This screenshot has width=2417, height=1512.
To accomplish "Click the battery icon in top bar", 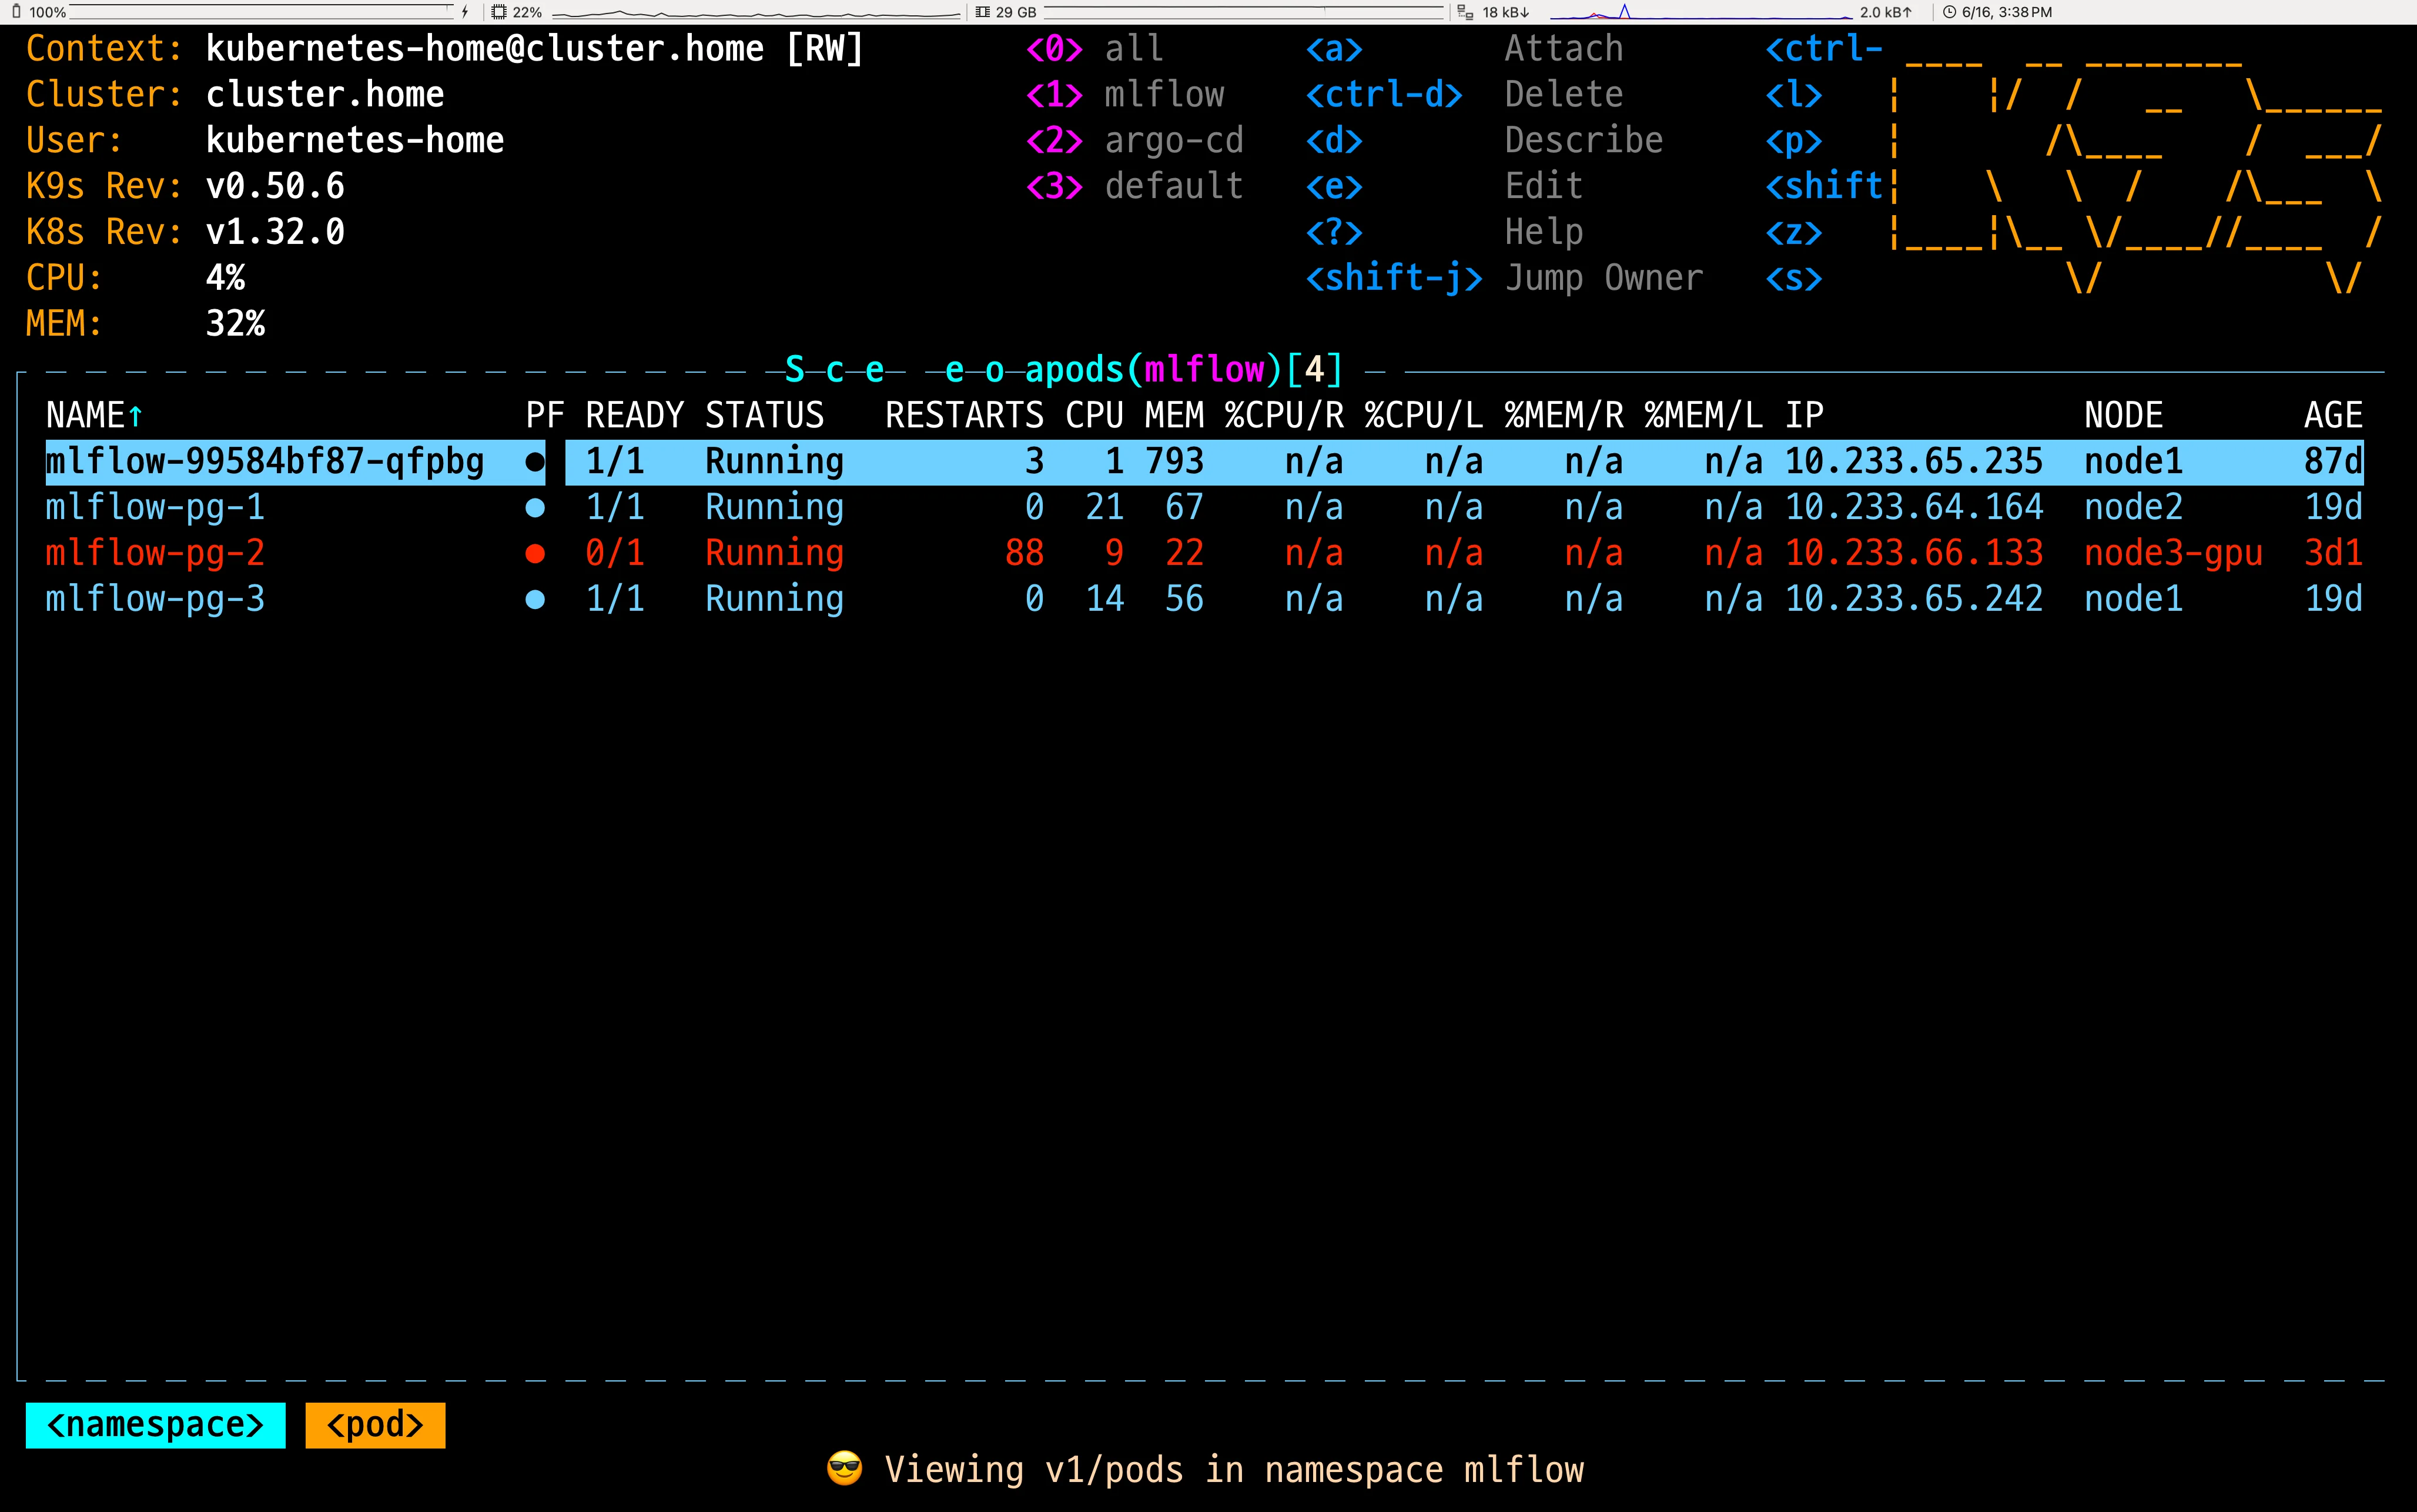I will pos(16,12).
